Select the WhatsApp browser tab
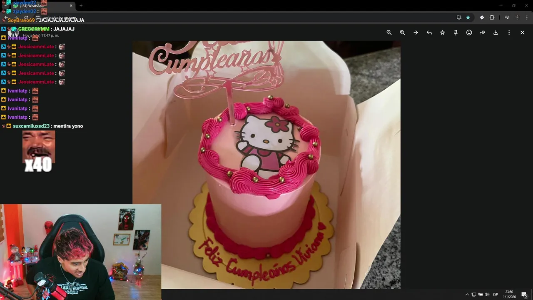 tap(42, 6)
